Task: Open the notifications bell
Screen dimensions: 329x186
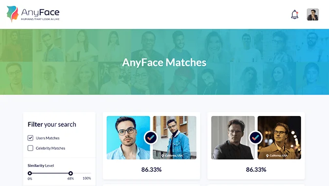Action: 295,15
